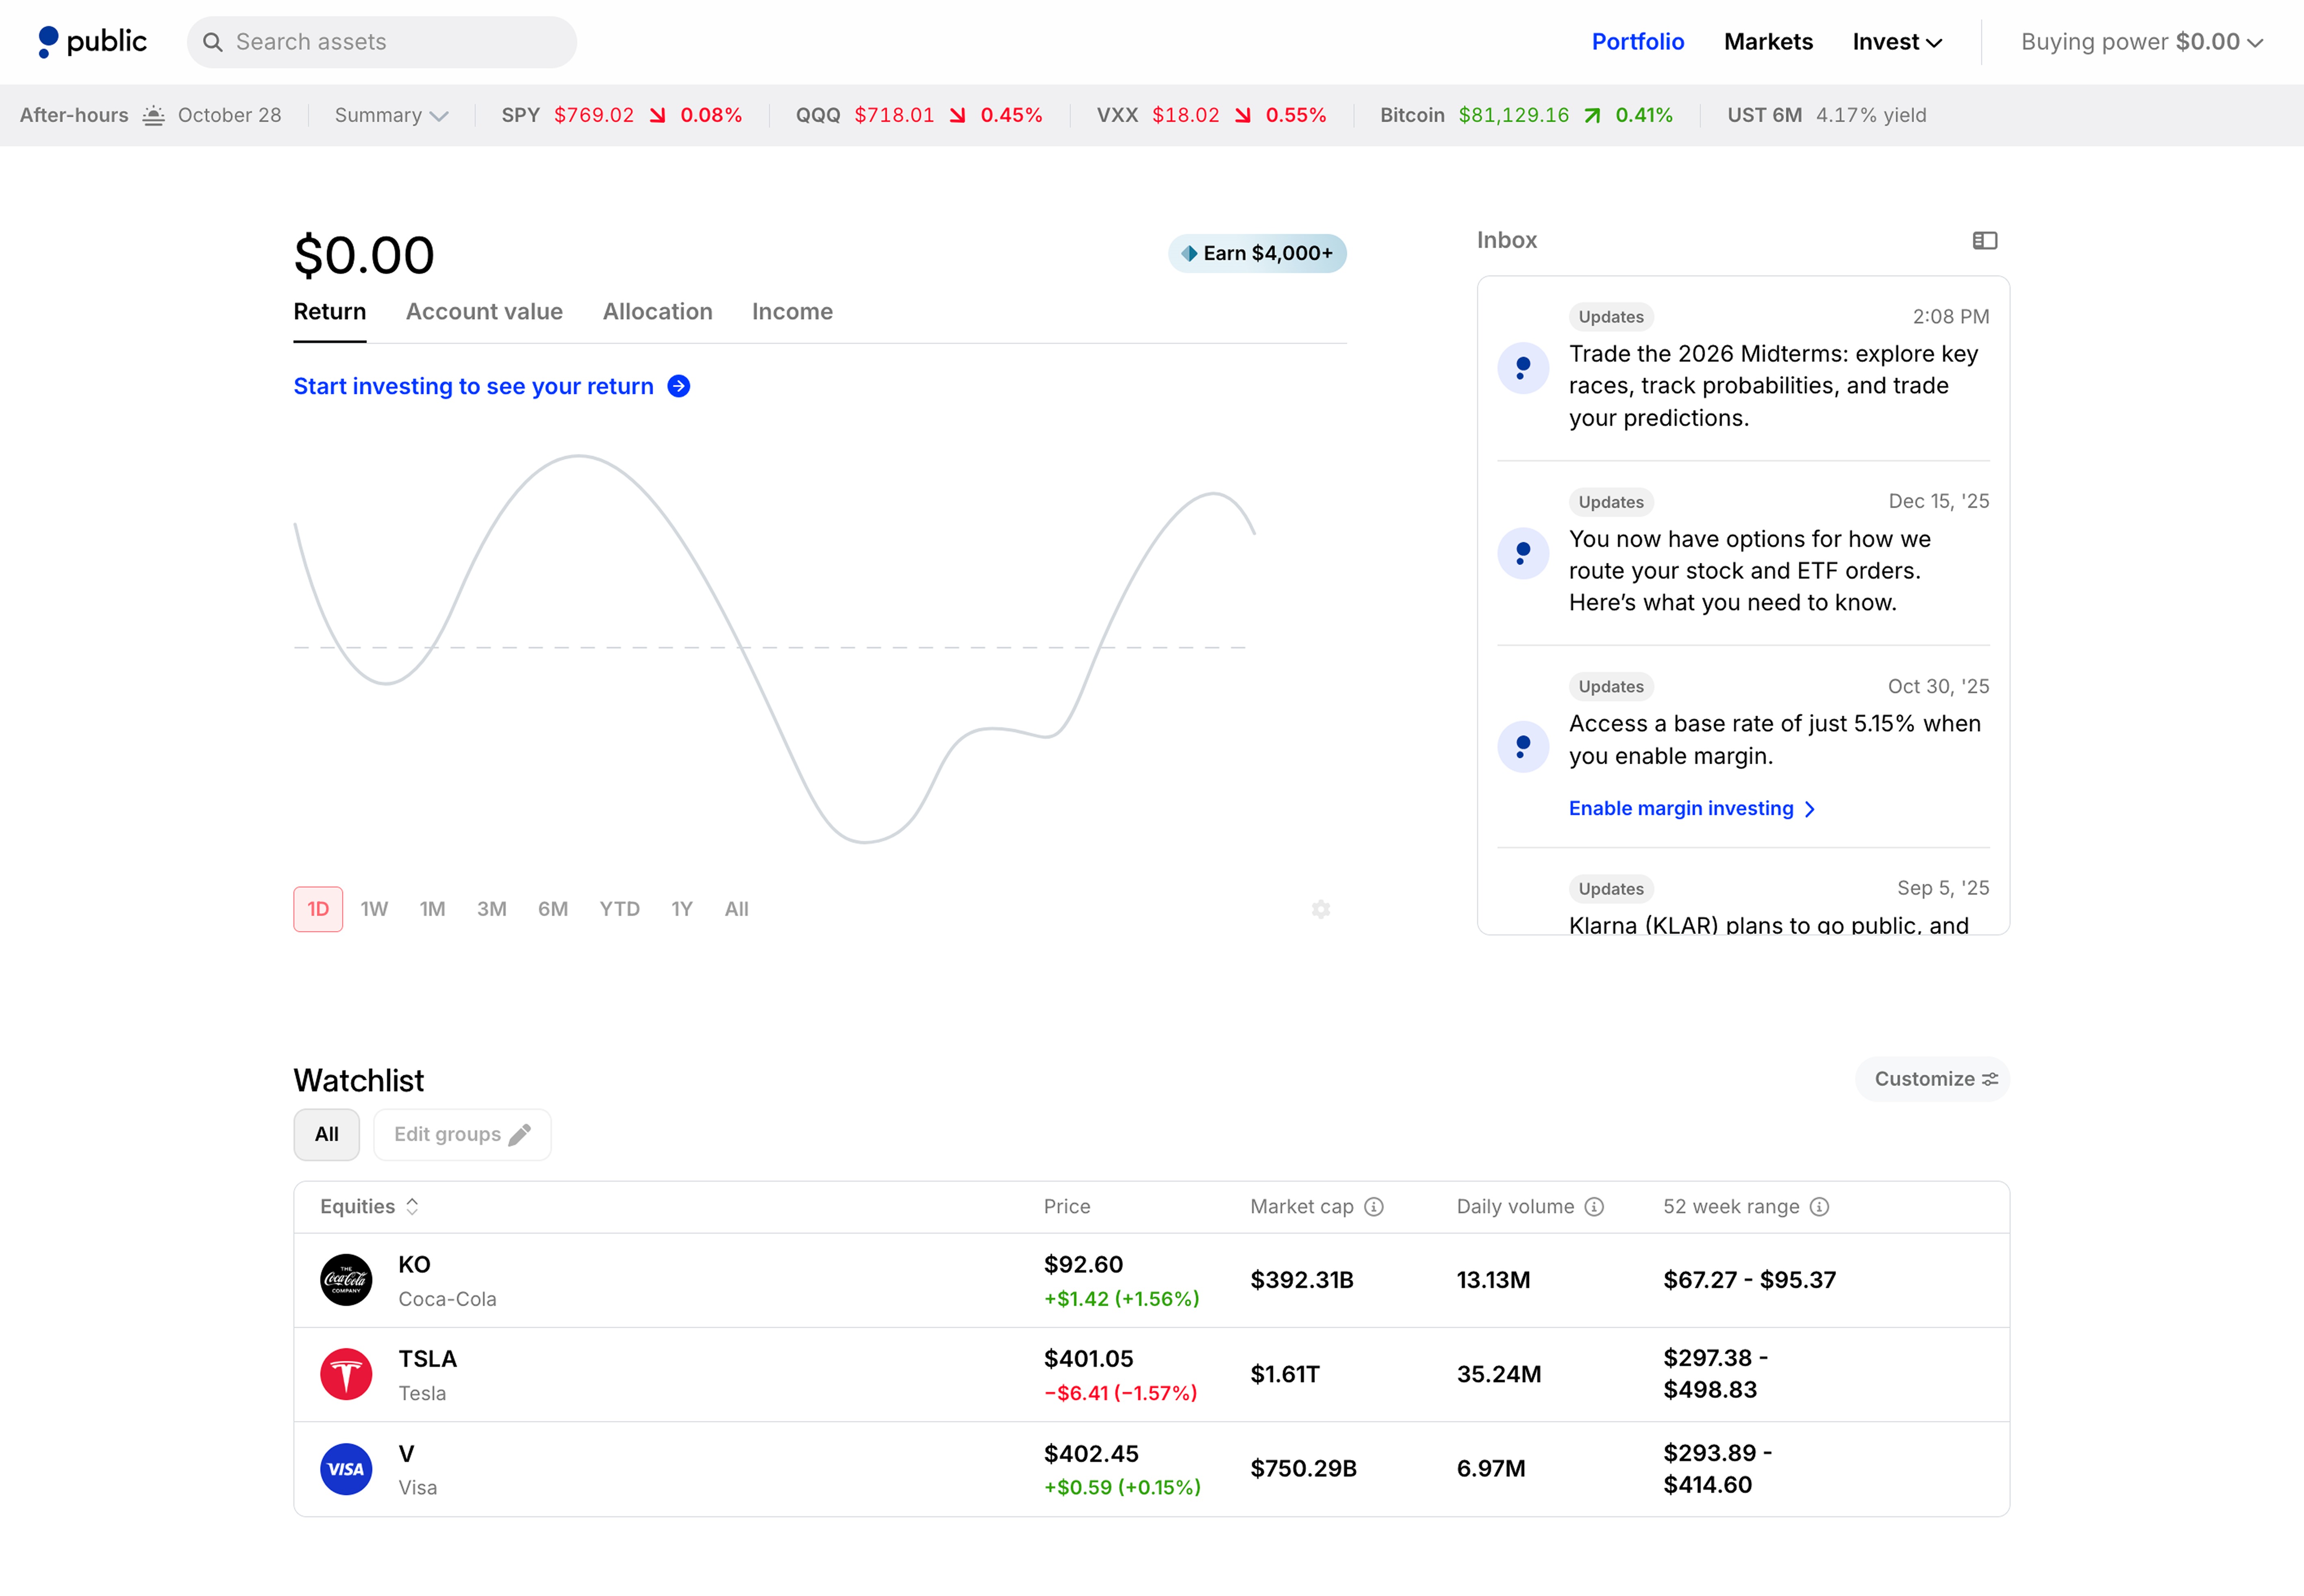Image resolution: width=2304 pixels, height=1596 pixels.
Task: Select the 1Y chart range
Action: (681, 909)
